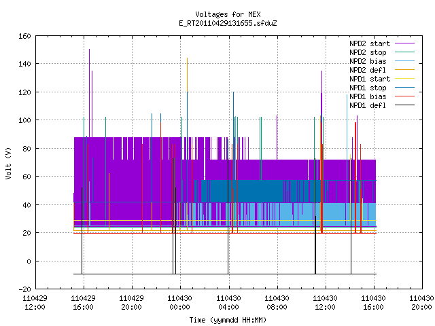Click the red NPD1 bias legend line
This screenshot has height=326, width=435.
tap(404, 96)
